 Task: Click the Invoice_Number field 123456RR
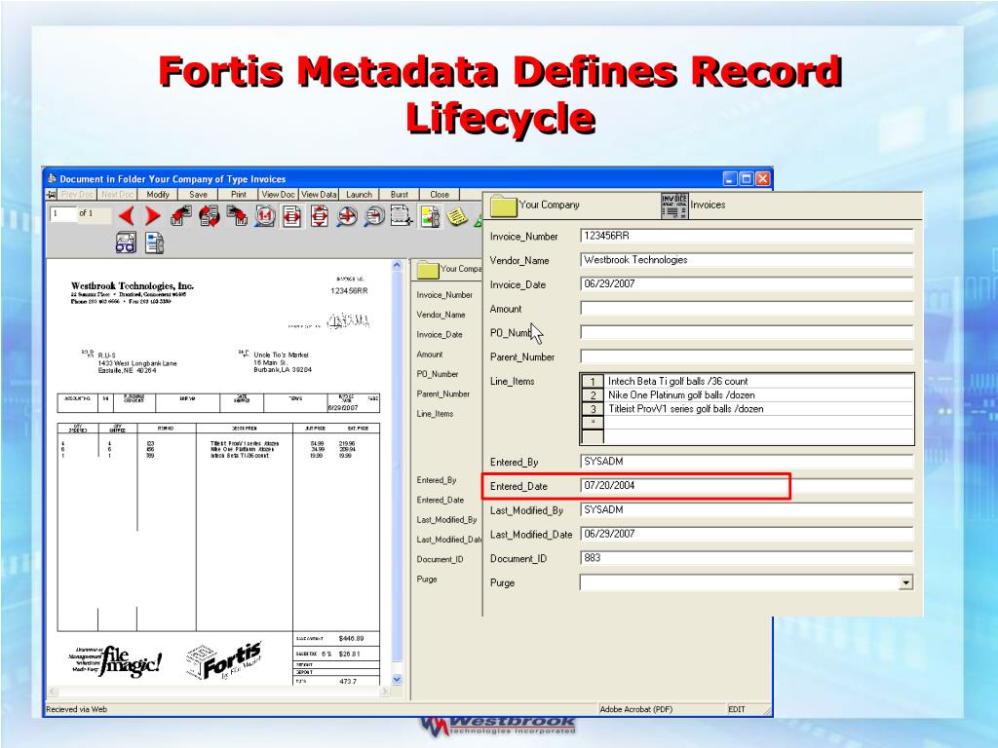747,236
